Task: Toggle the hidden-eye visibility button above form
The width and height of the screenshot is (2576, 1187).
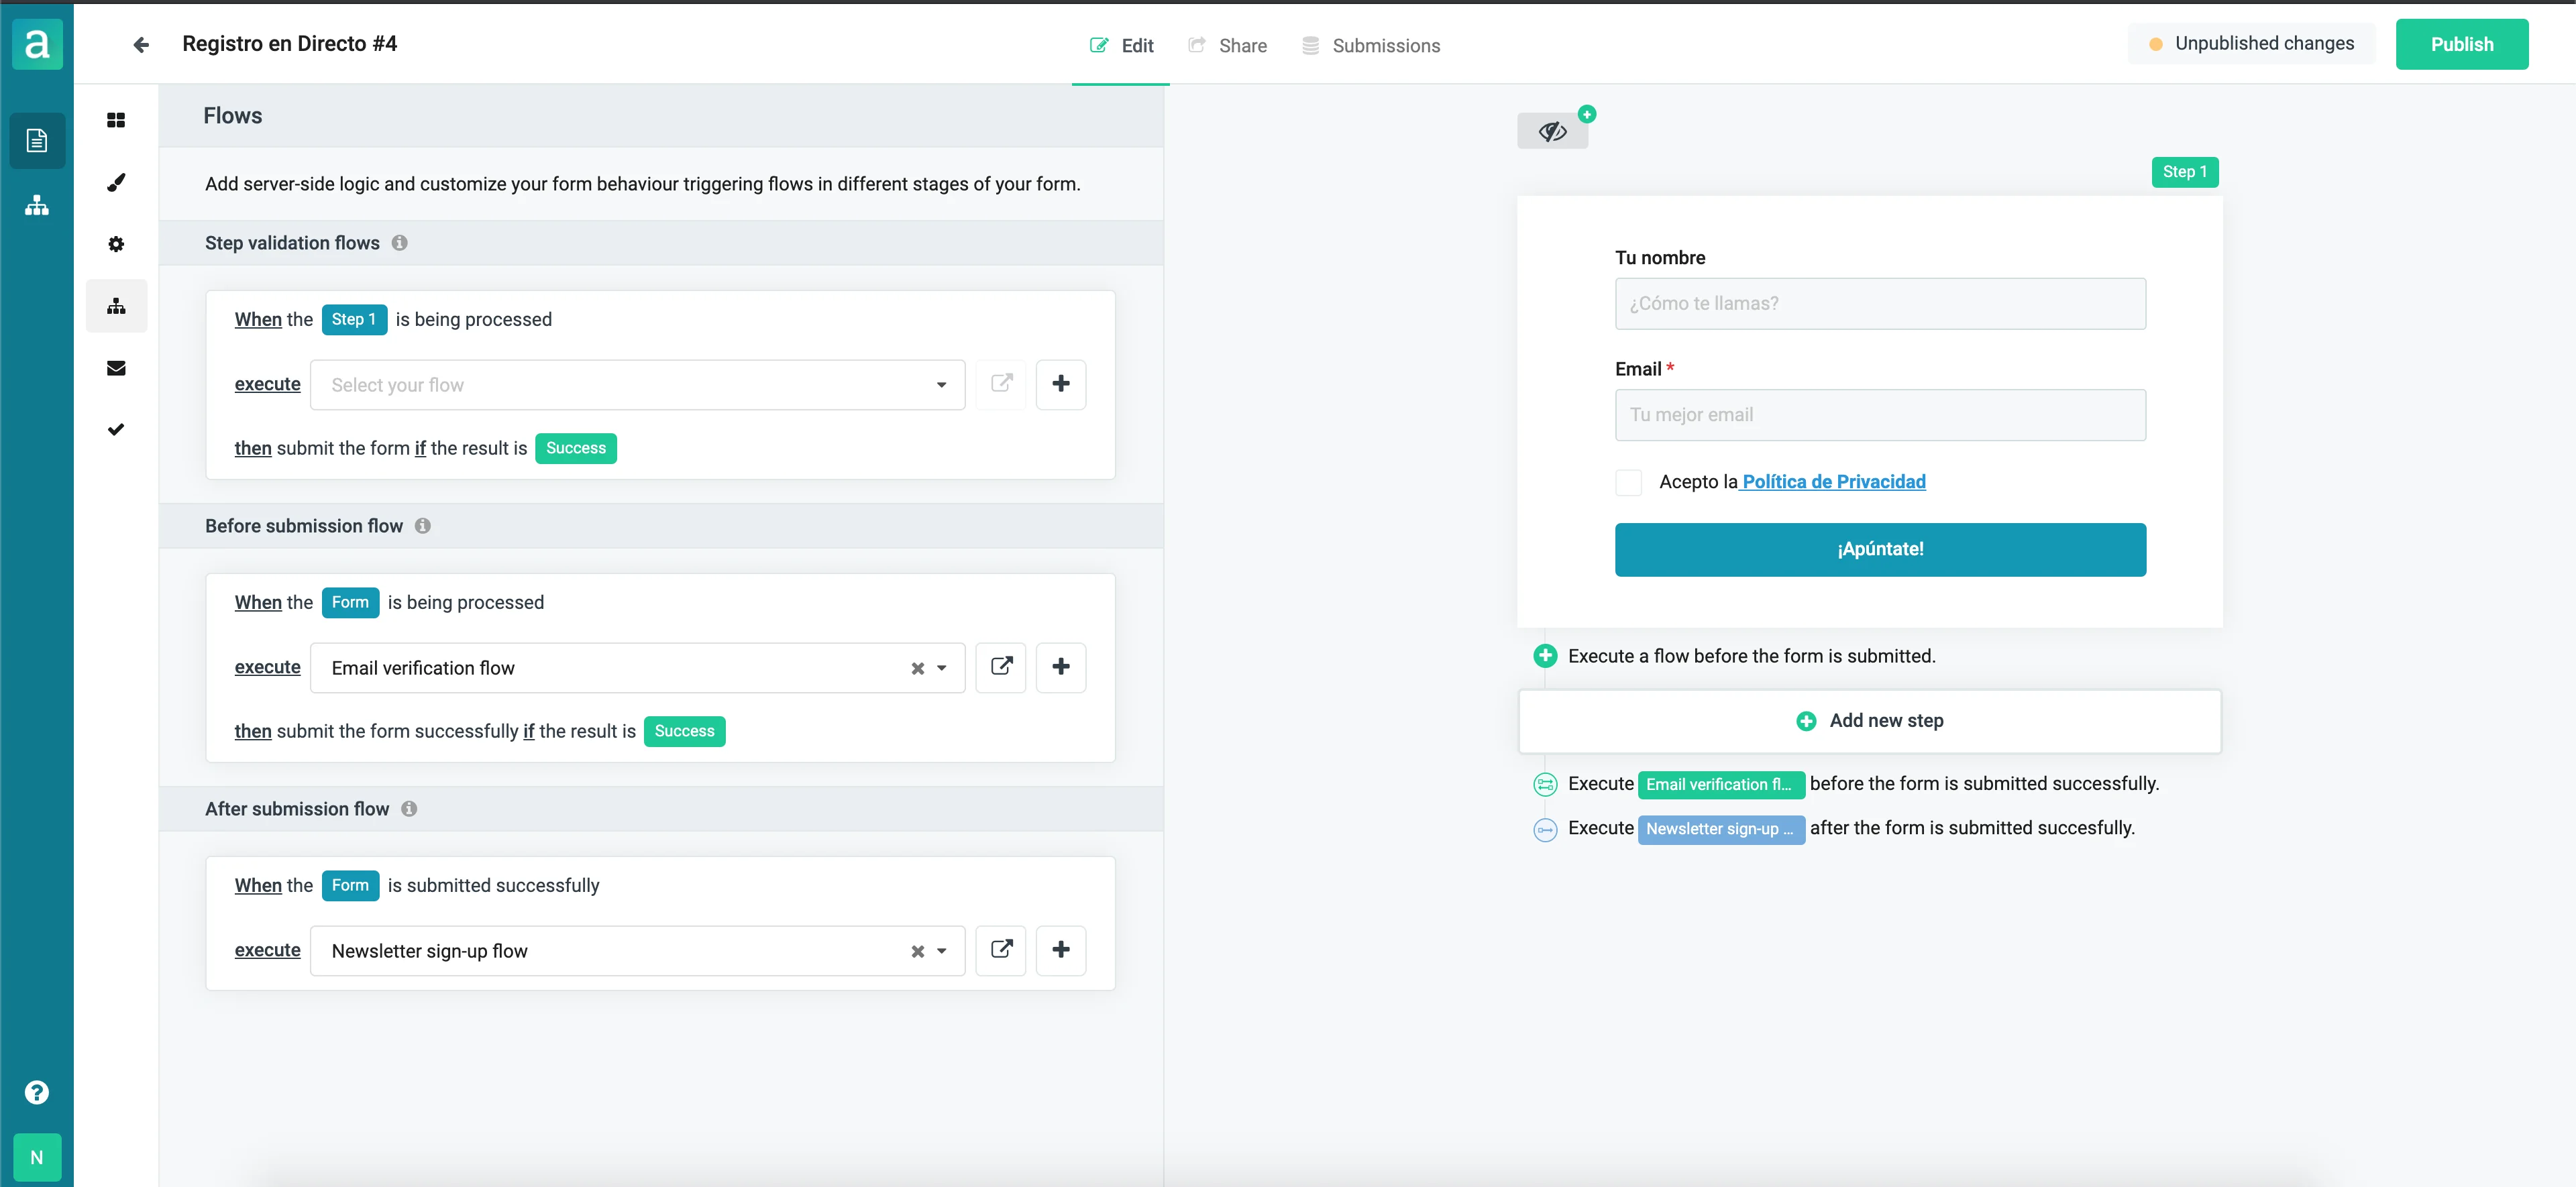Action: point(1552,132)
